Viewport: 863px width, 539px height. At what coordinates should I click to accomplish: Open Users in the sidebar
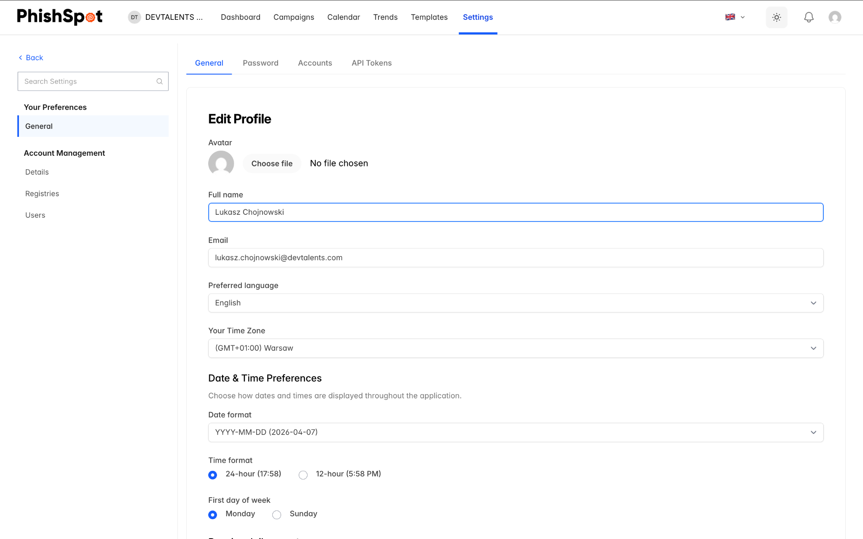(35, 215)
